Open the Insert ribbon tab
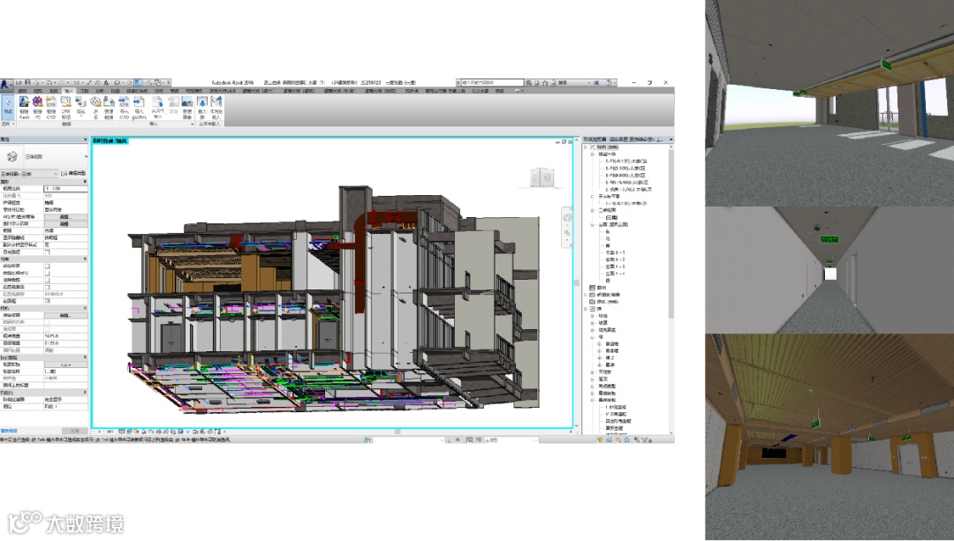Viewport: 954px width, 541px height. (x=69, y=91)
